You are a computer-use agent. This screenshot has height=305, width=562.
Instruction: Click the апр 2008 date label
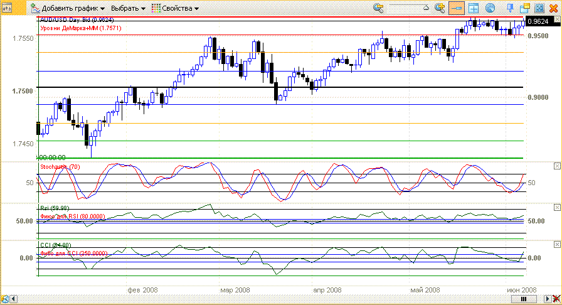click(327, 290)
